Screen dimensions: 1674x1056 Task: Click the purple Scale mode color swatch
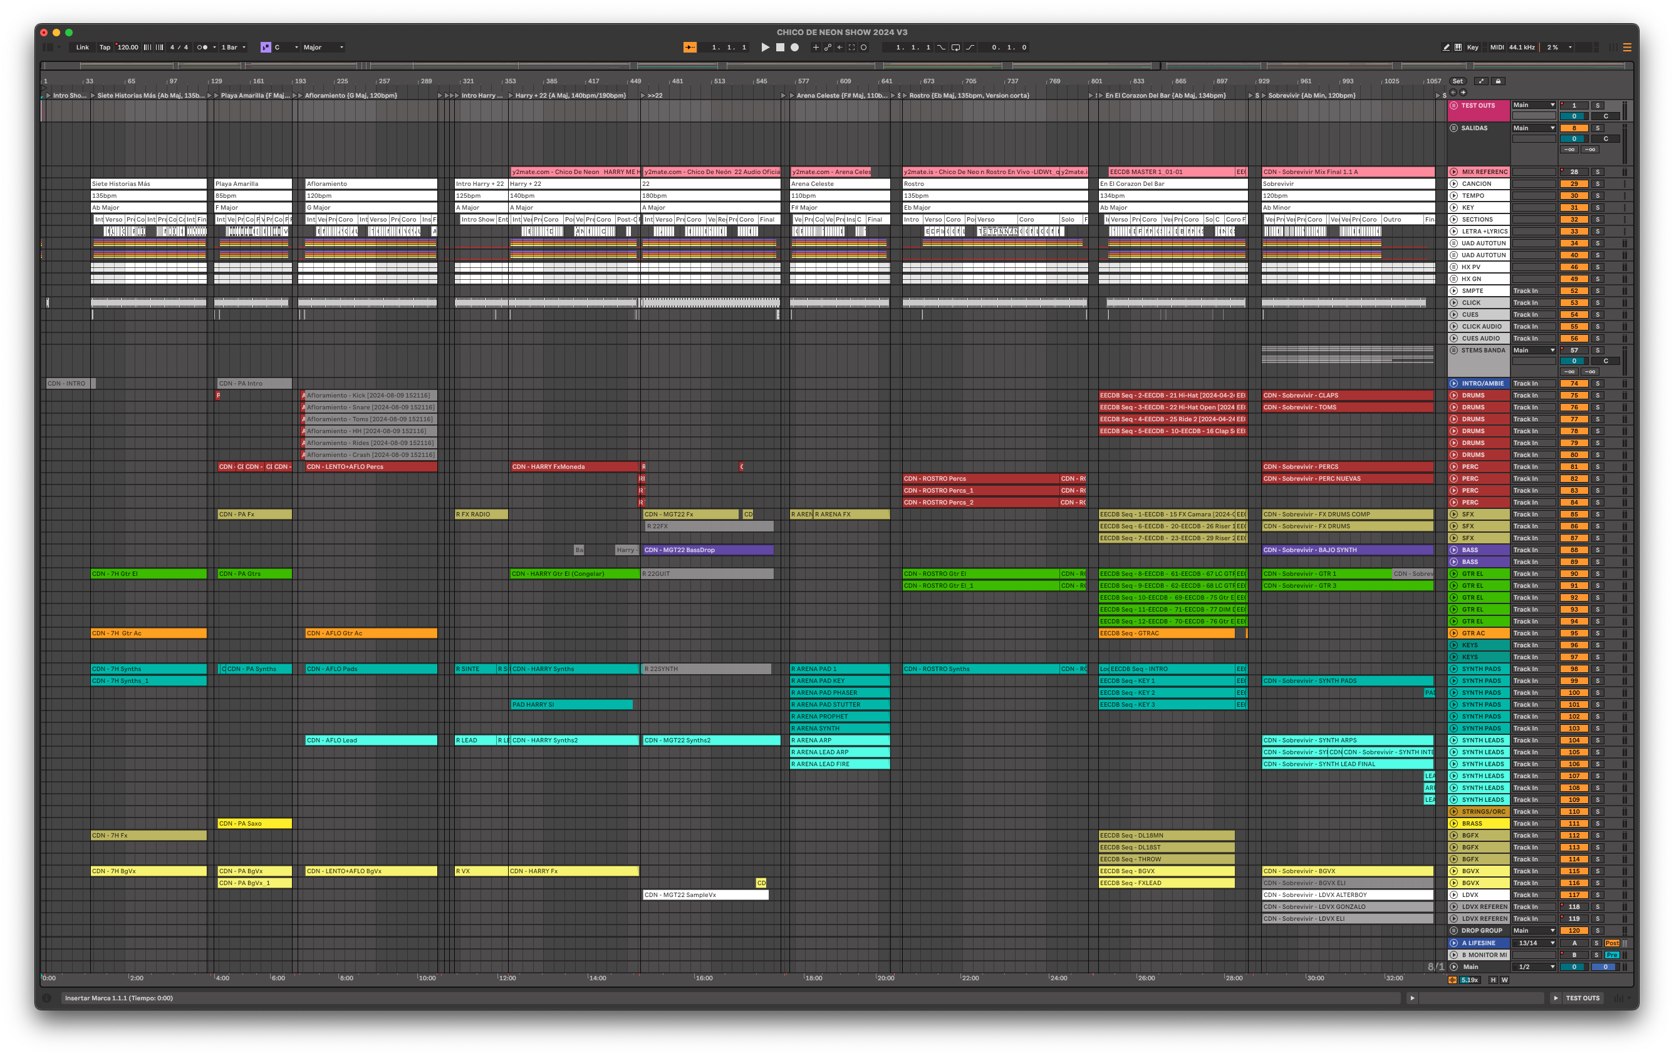tap(266, 47)
